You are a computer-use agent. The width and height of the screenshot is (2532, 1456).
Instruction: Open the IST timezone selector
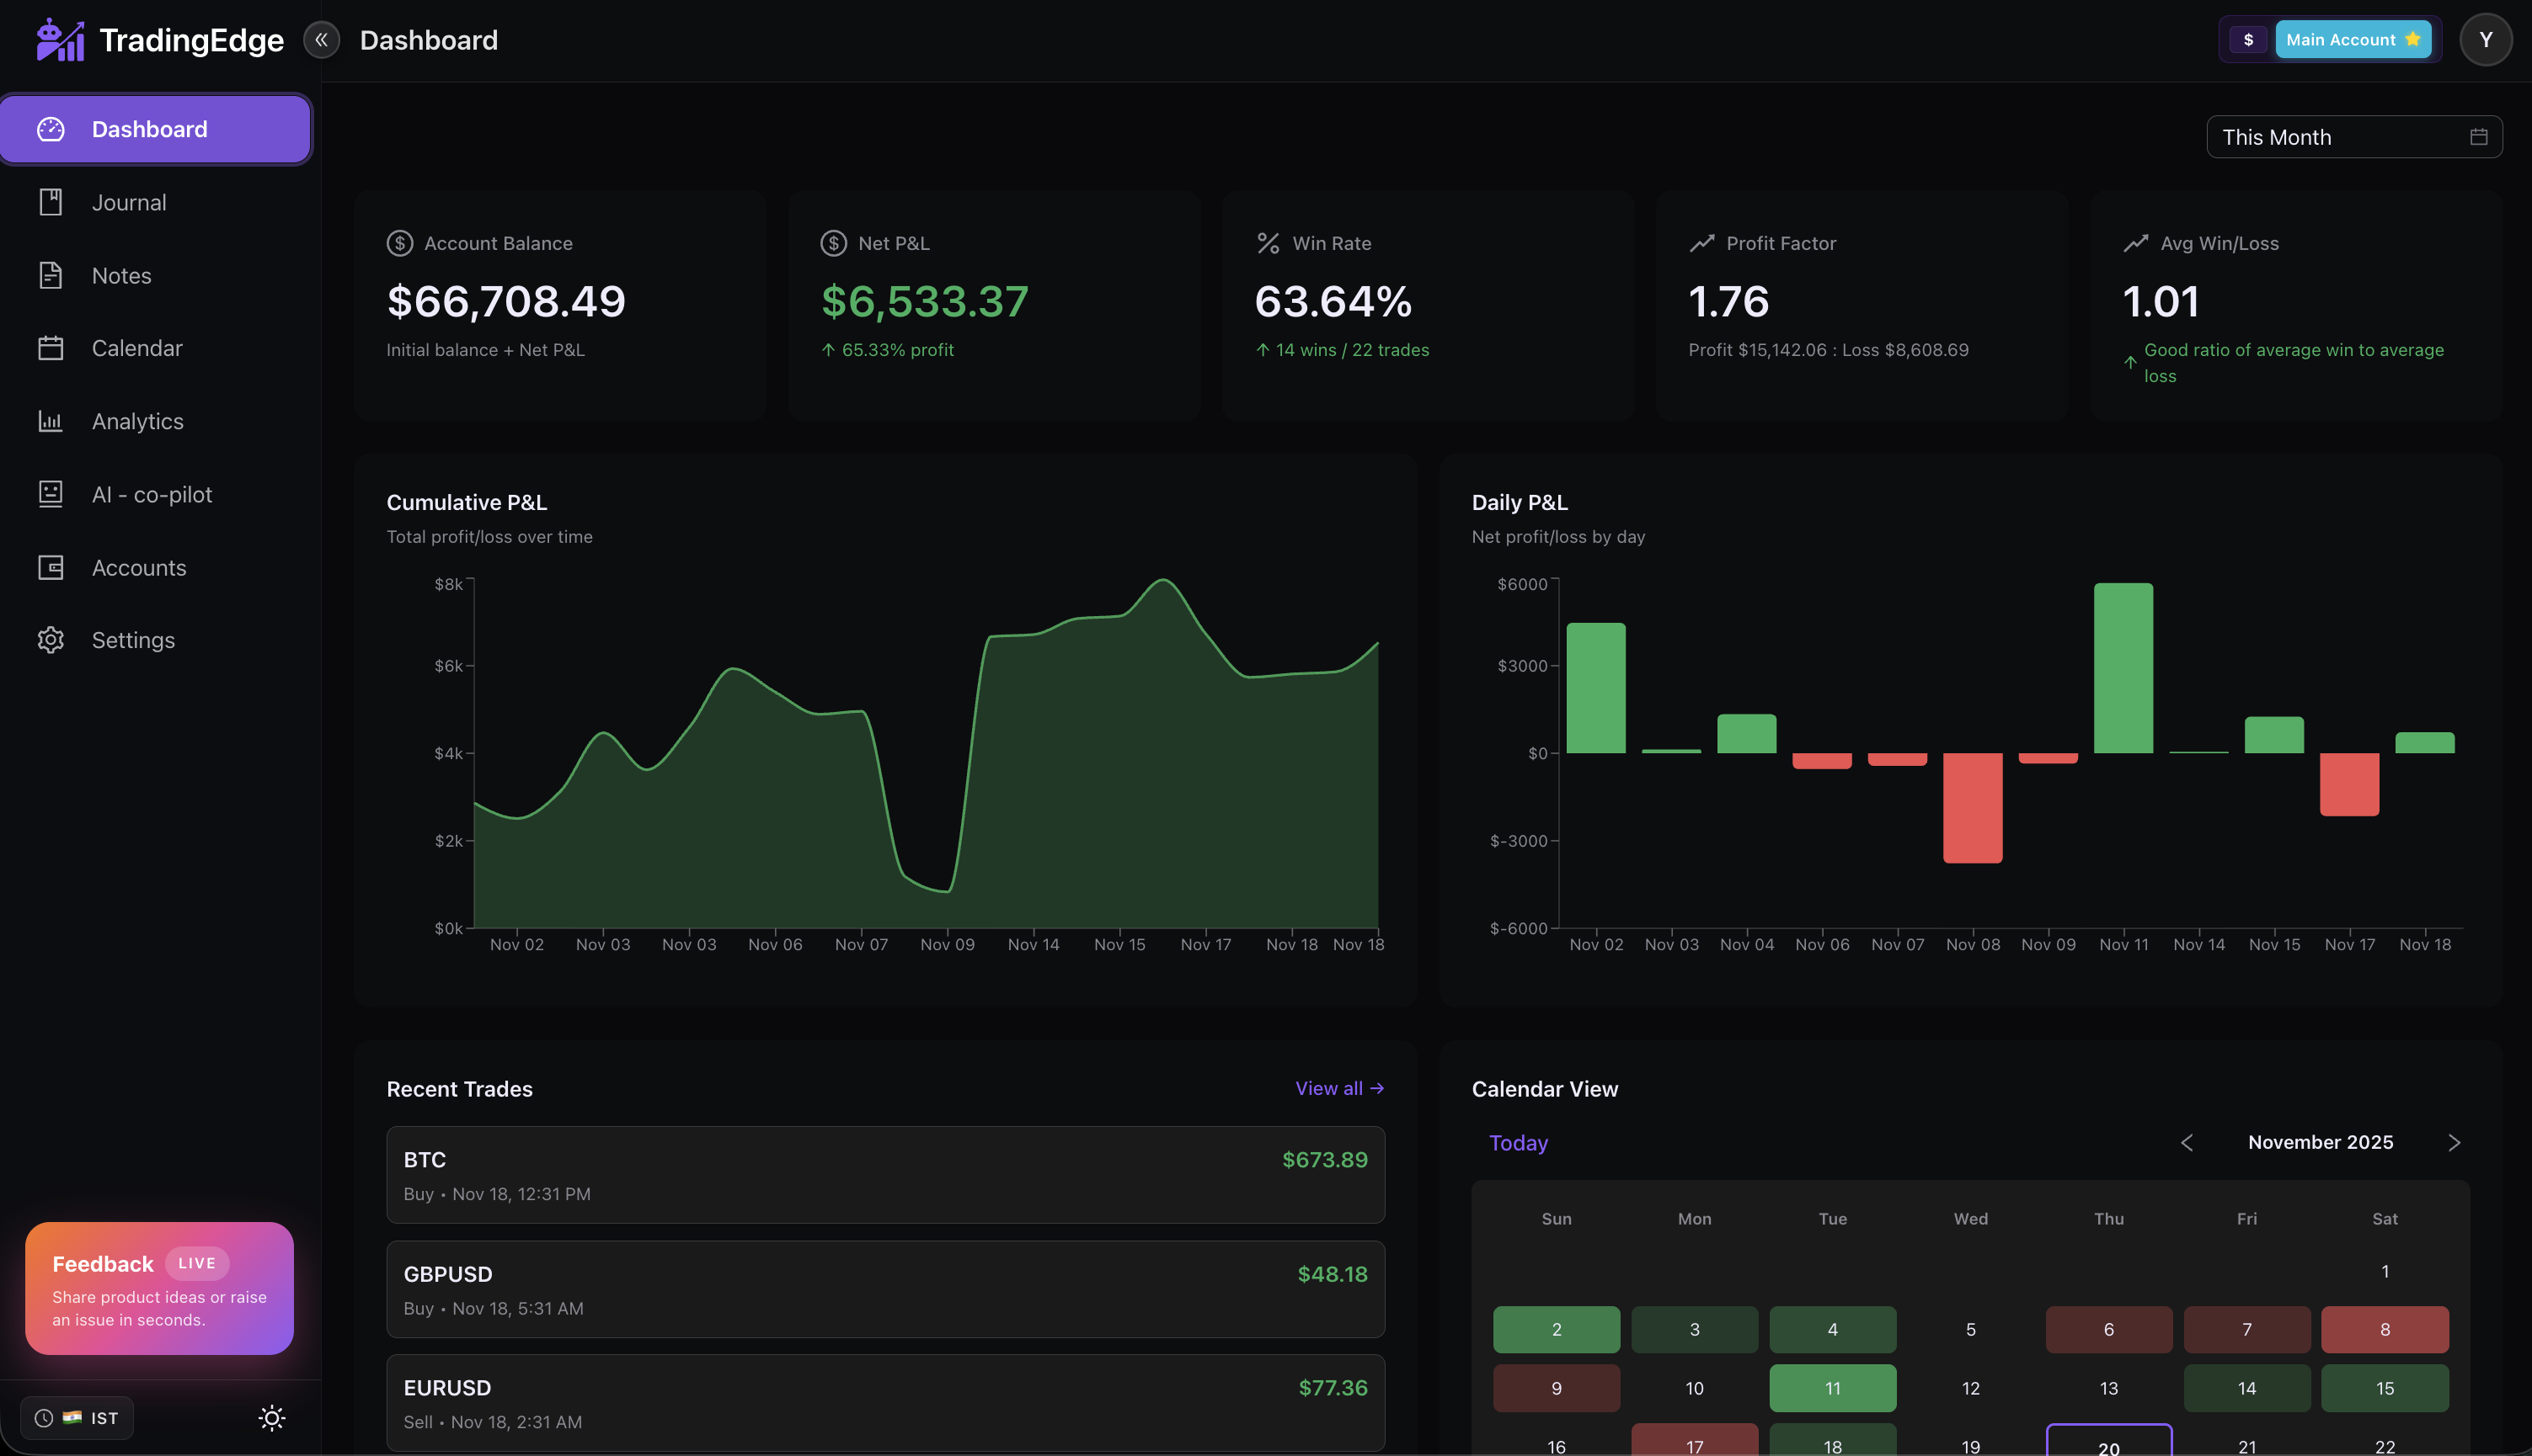point(77,1418)
